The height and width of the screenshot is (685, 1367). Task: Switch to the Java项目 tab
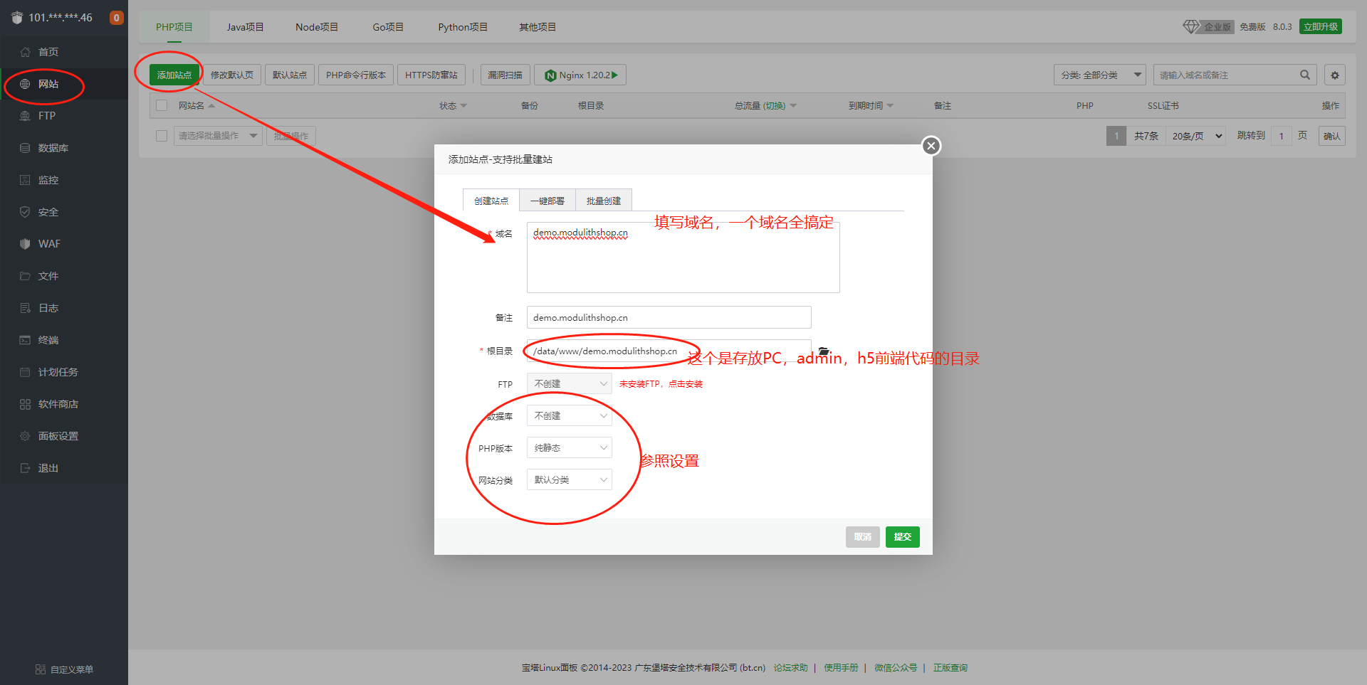[245, 27]
